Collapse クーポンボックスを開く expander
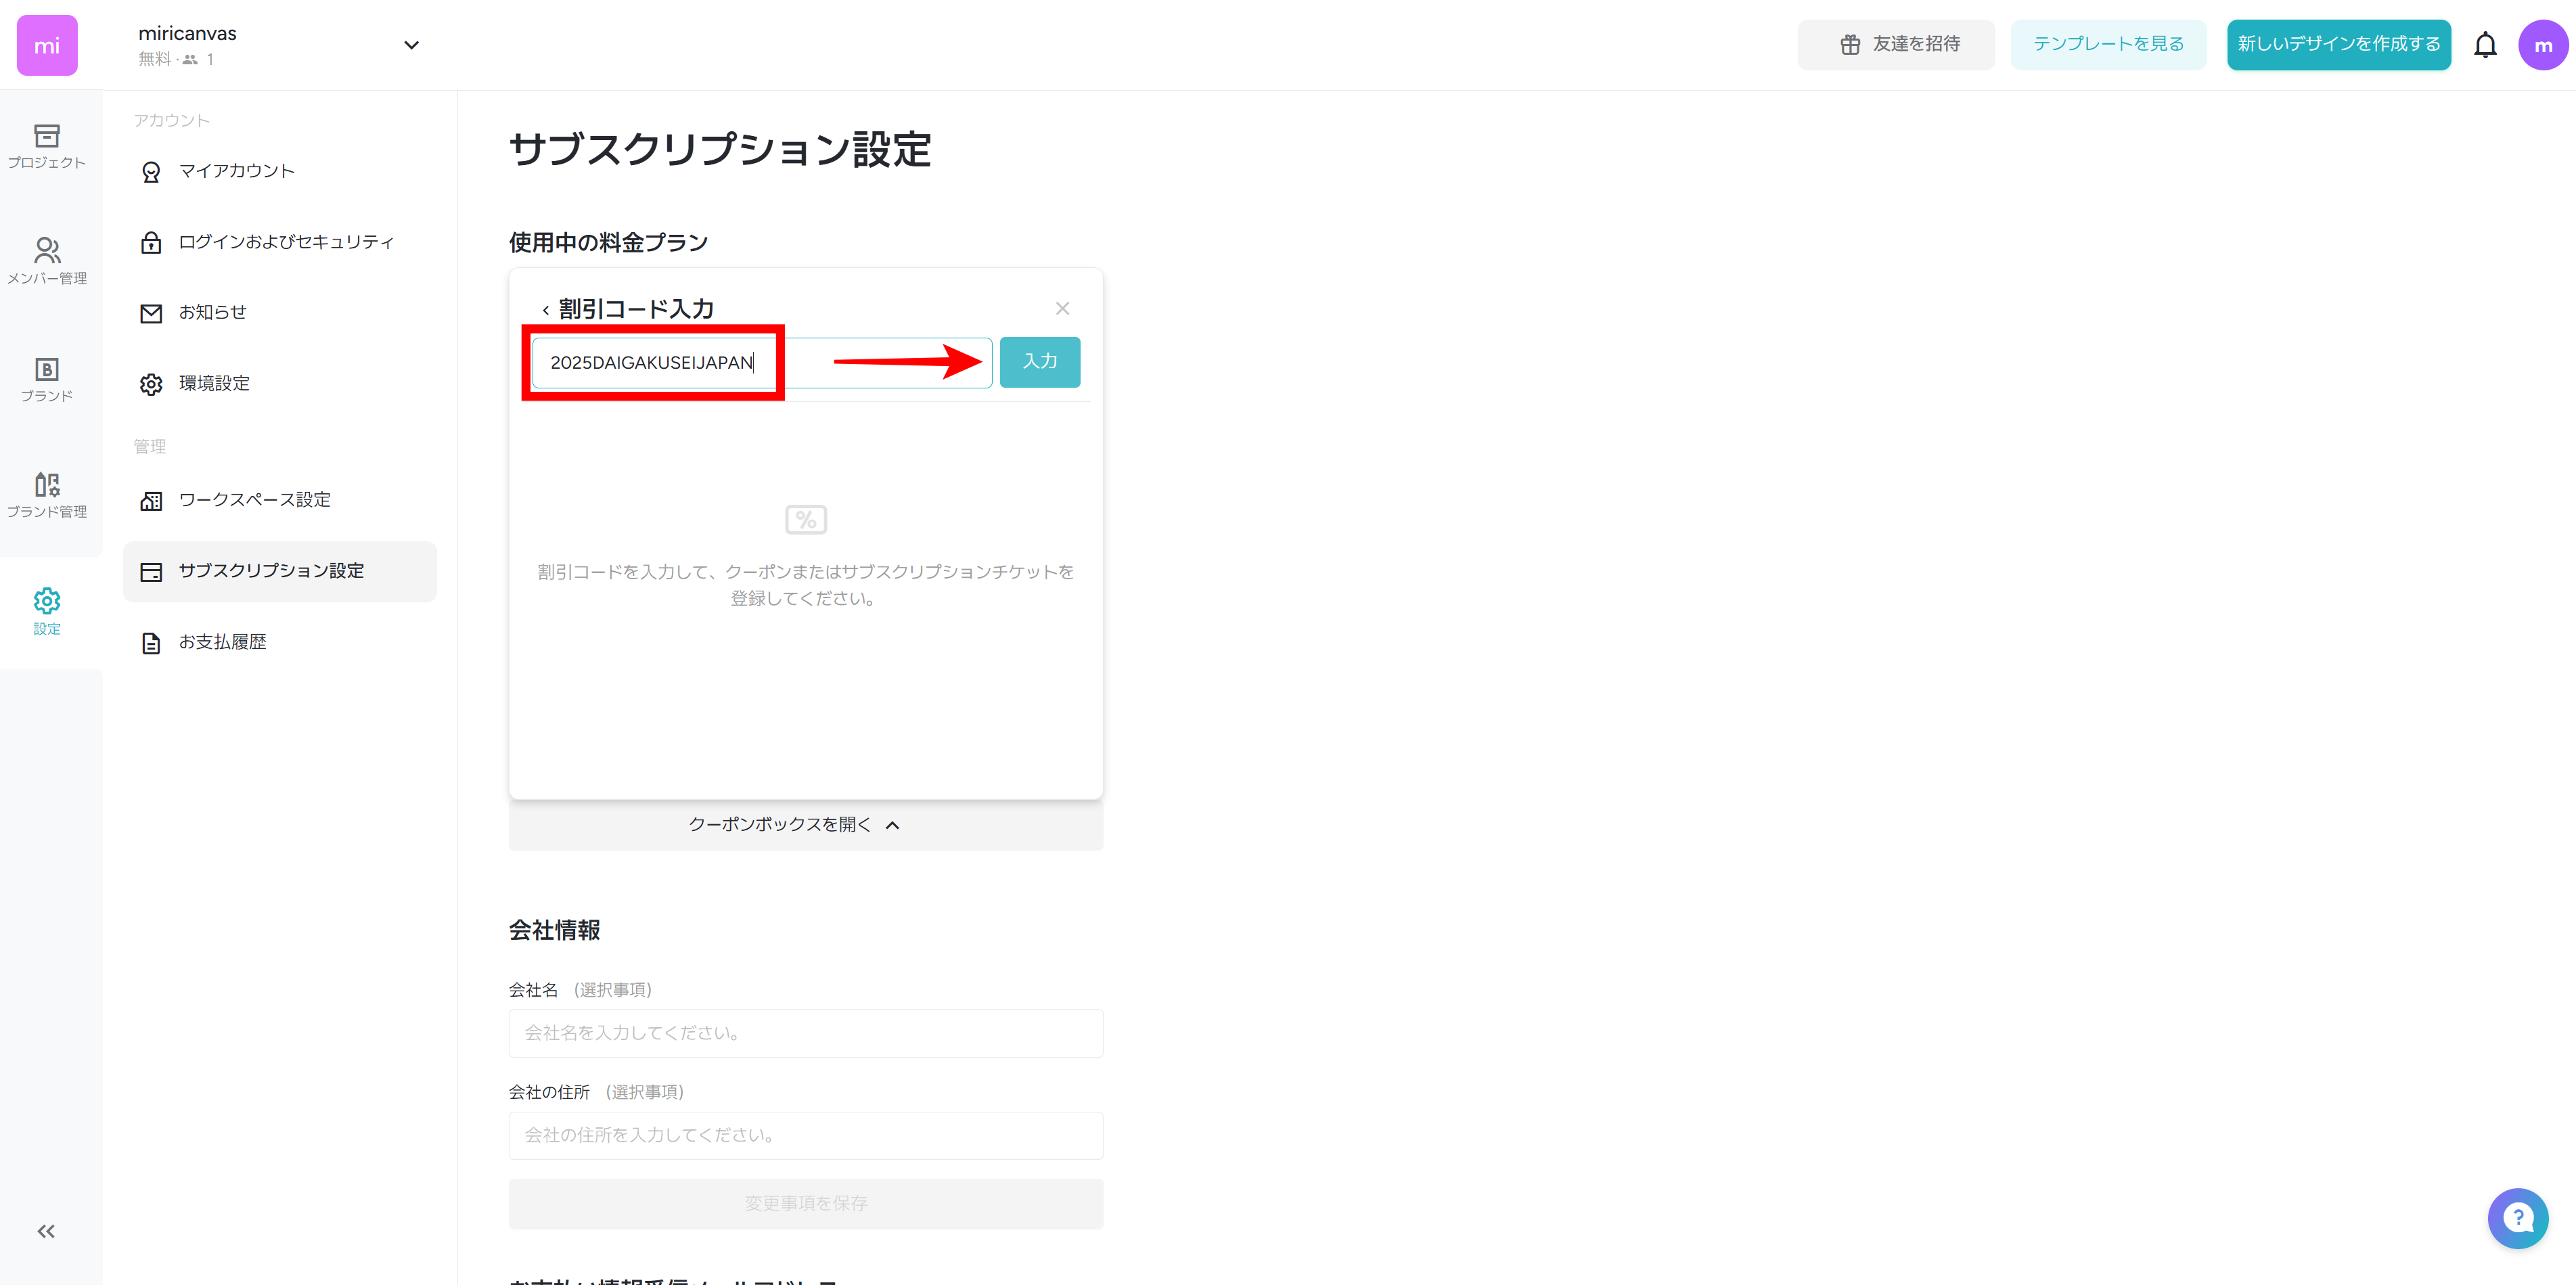The width and height of the screenshot is (2576, 1285). tap(806, 825)
